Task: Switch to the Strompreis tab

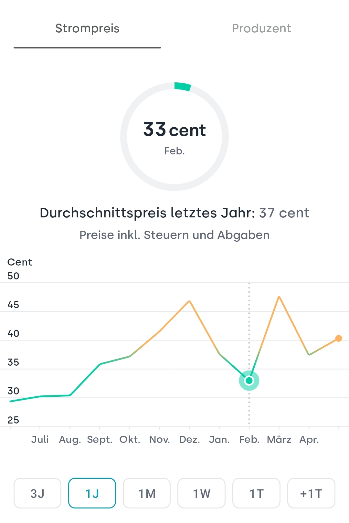Action: 87,29
